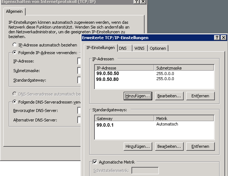Switch to the Optionen tab
The width and height of the screenshot is (228, 176).
click(x=158, y=48)
